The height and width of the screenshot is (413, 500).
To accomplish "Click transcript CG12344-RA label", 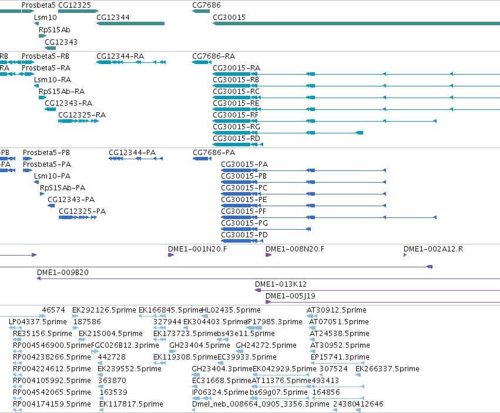I will 120,56.
